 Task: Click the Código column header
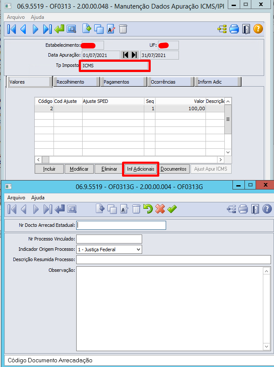[x=44, y=101]
